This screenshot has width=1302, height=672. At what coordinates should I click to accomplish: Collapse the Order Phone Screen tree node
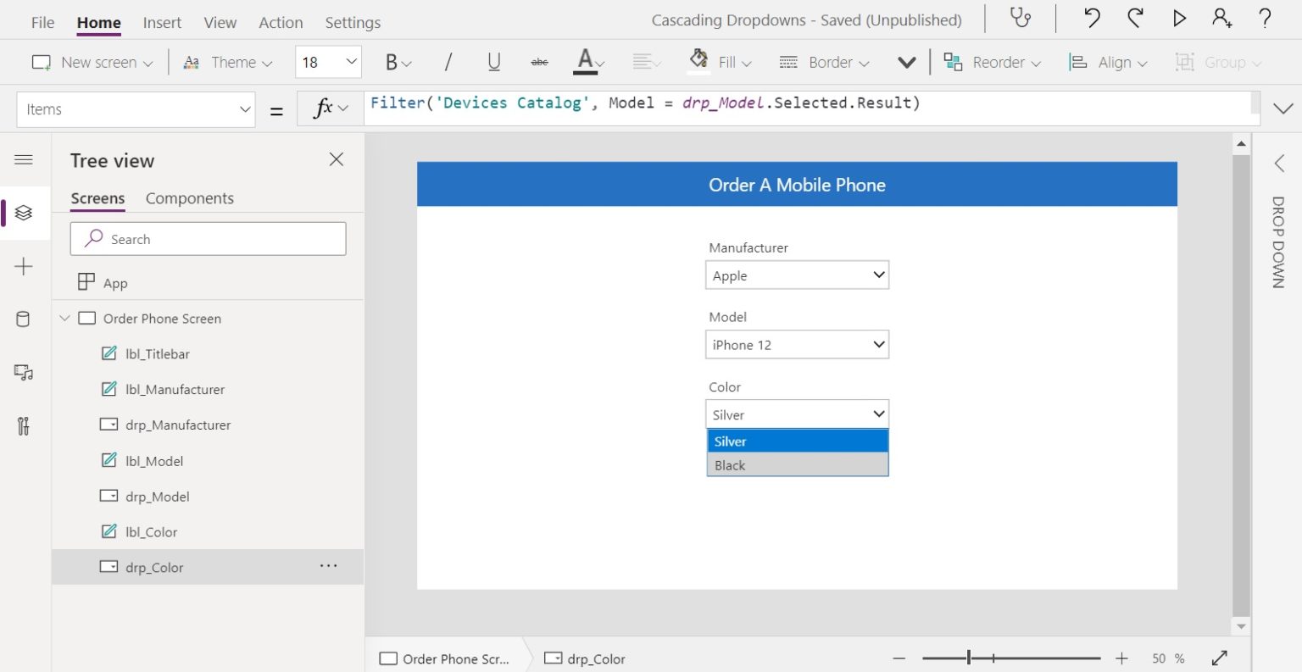pos(64,318)
